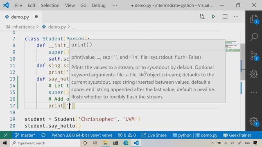Screen dimensions: 262x147
Task: Click the Windows Start button
Action: pos(5,143)
